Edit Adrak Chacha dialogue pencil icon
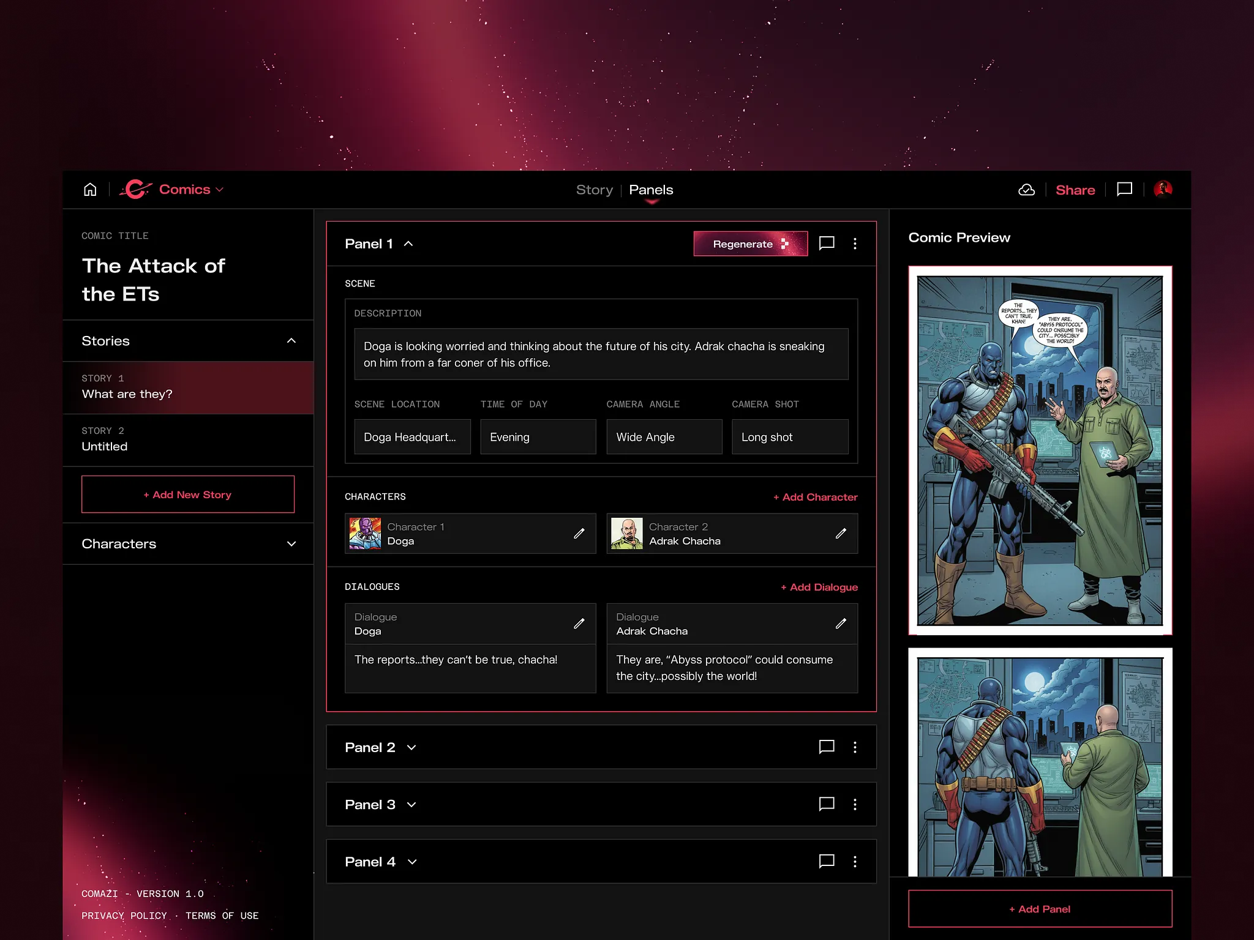 point(841,624)
